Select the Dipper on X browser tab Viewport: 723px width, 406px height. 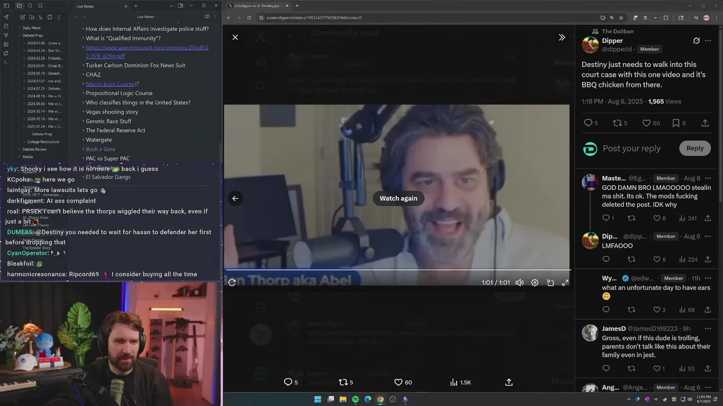259,6
